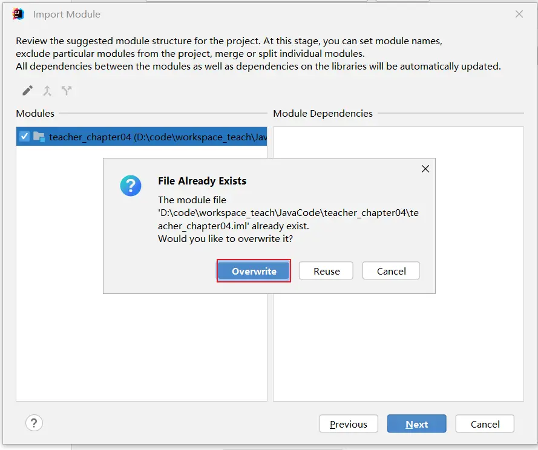Screen dimensions: 538x450
Task: Choose Reuse for the existing .iml file
Action: (x=327, y=271)
